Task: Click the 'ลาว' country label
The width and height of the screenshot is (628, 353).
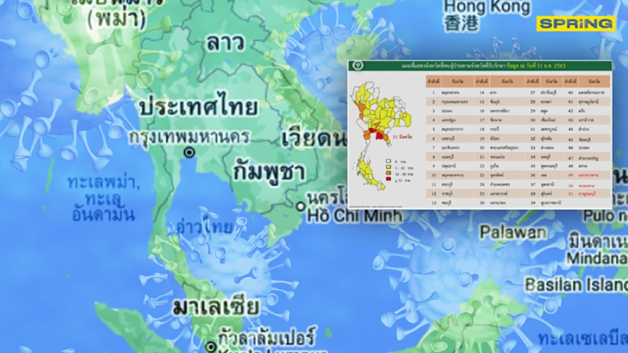Action: click(225, 43)
